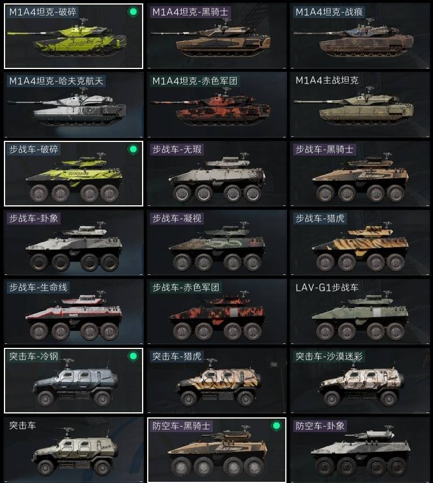Select the M1A4坦克-黑骑士 tank skin
Image resolution: width=433 pixels, height=483 pixels.
coord(217,36)
